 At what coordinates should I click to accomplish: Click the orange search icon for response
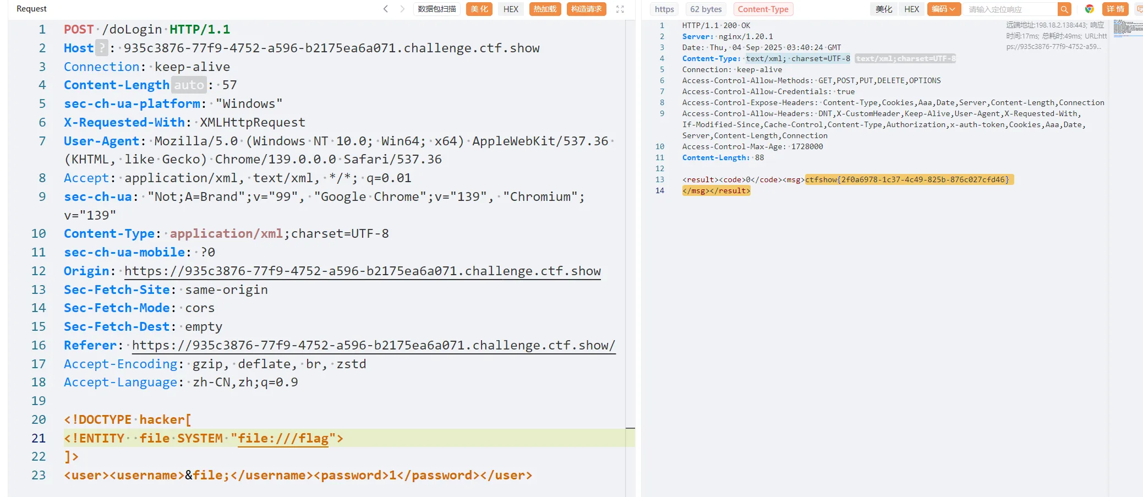click(1064, 9)
